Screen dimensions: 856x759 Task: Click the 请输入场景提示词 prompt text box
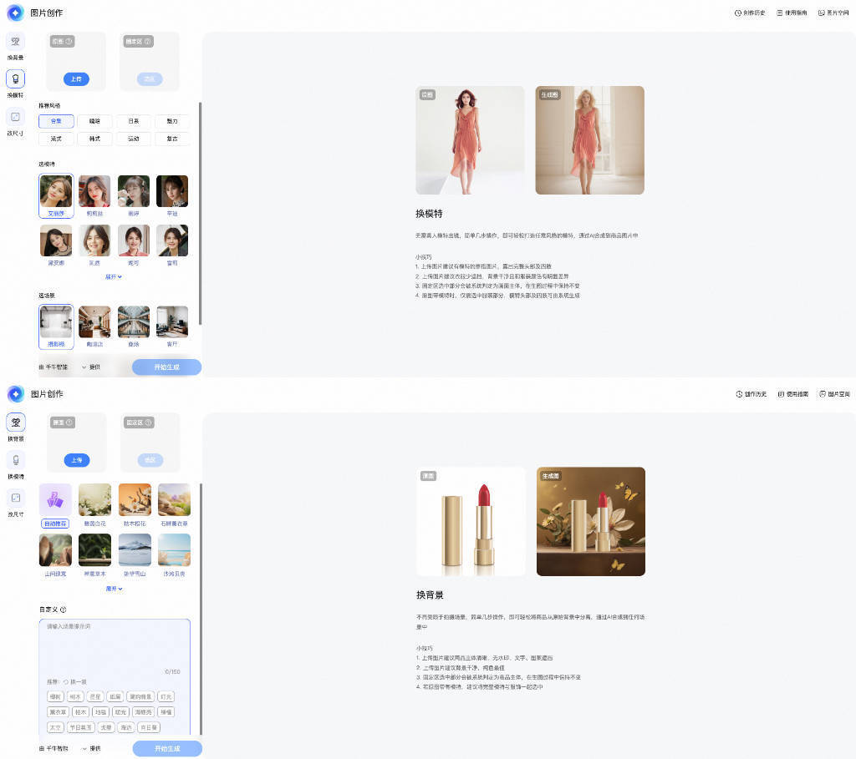[x=114, y=643]
